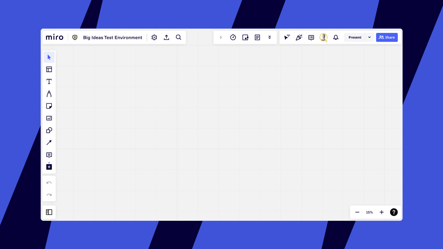Fire a confetti reaction
The width and height of the screenshot is (443, 249).
point(299,37)
